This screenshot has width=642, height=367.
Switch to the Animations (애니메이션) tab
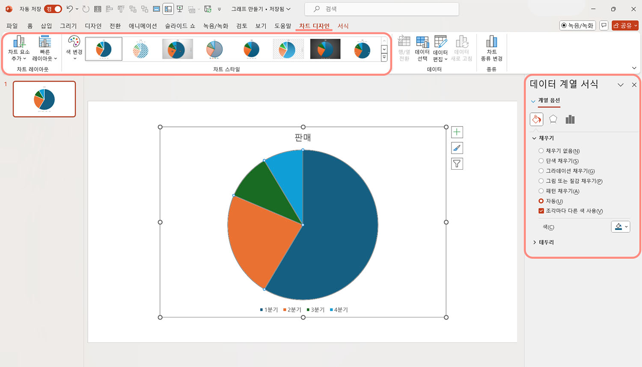coord(143,26)
